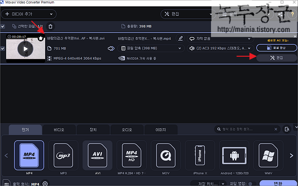Click the 총용량: 398 MB total size text
This screenshot has width=298, height=186.
139,26
